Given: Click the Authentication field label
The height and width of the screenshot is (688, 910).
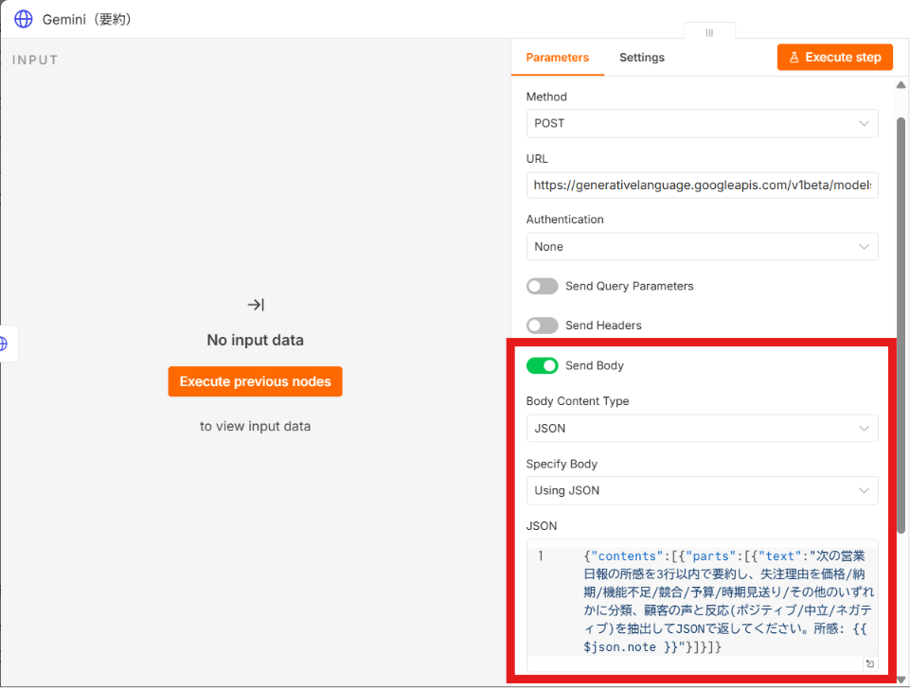Looking at the screenshot, I should [x=564, y=220].
